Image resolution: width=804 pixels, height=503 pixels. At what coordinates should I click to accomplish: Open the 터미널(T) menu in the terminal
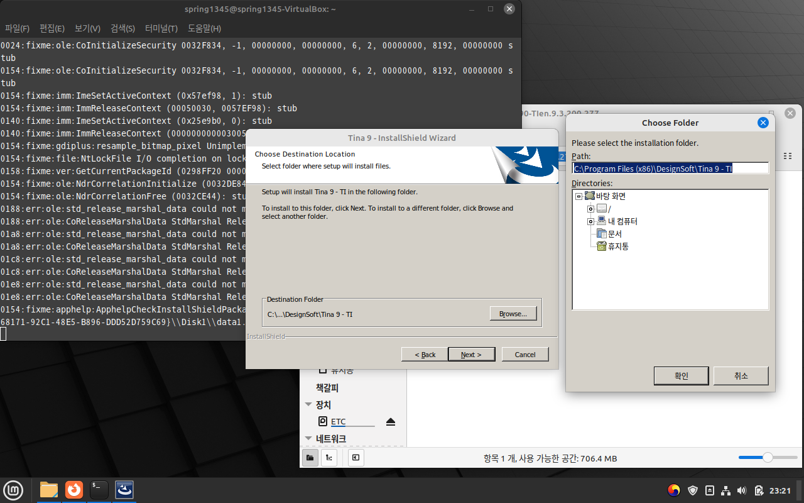[161, 28]
